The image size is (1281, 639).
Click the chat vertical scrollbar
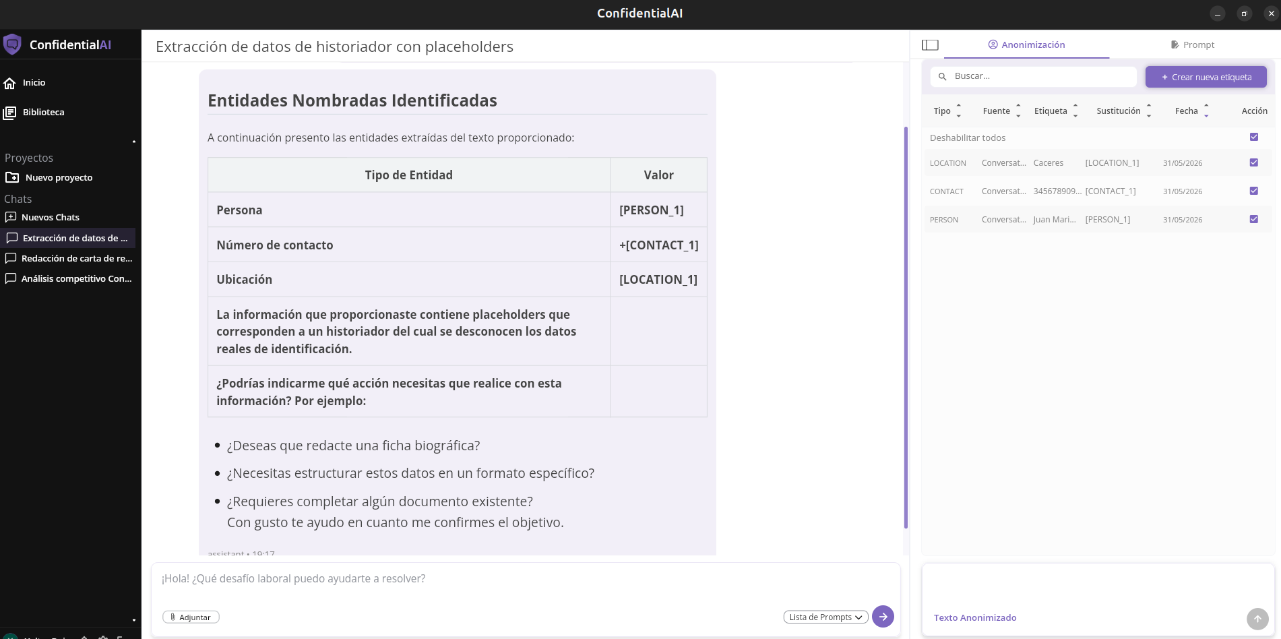(906, 328)
